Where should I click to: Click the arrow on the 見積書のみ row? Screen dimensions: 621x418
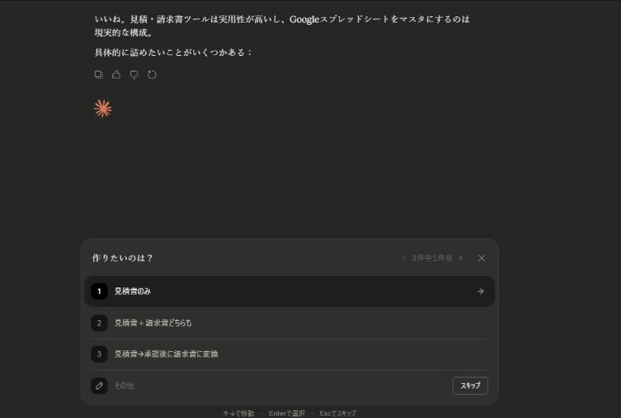[480, 291]
